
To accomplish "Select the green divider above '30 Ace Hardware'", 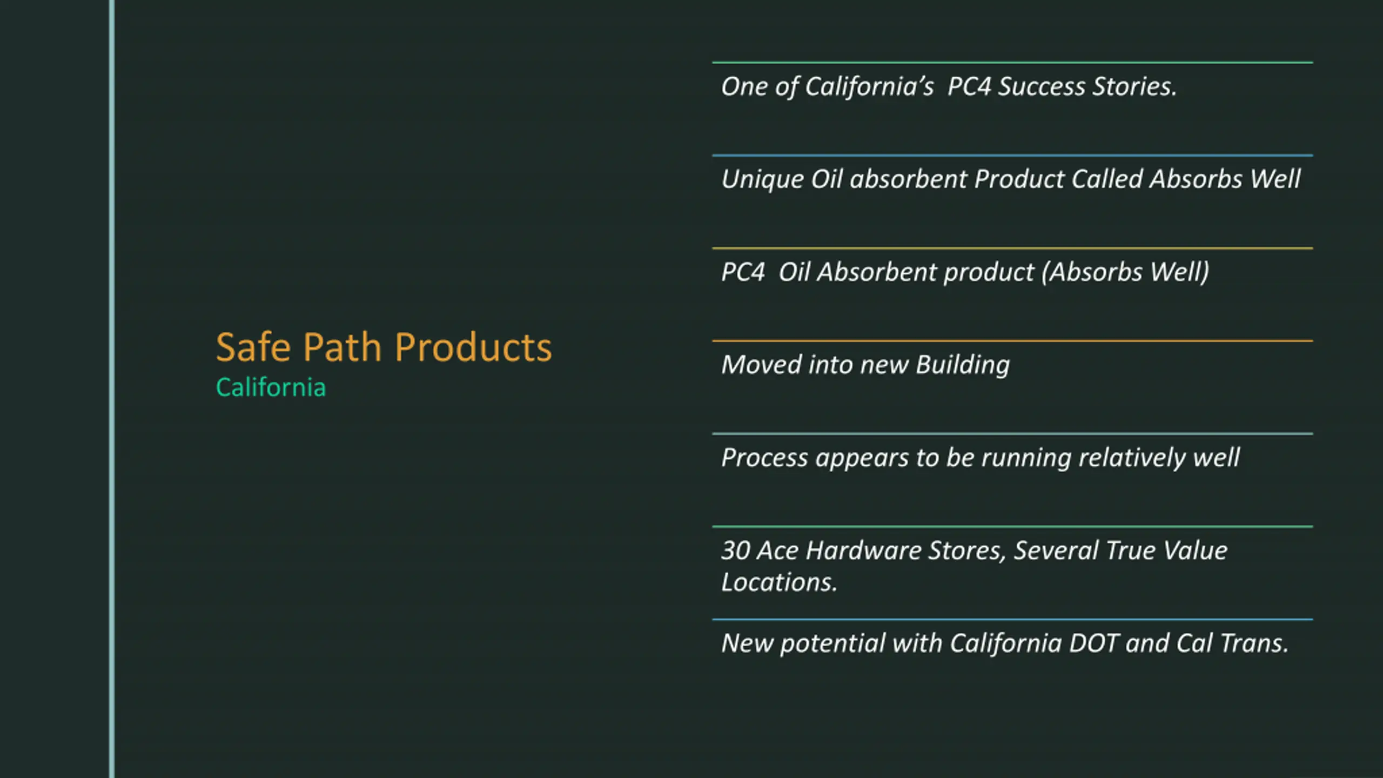I will 1012,527.
